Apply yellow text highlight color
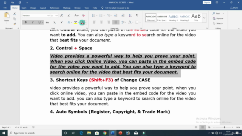Screen dimensions: 242x136 pyautogui.click(x=76, y=22)
